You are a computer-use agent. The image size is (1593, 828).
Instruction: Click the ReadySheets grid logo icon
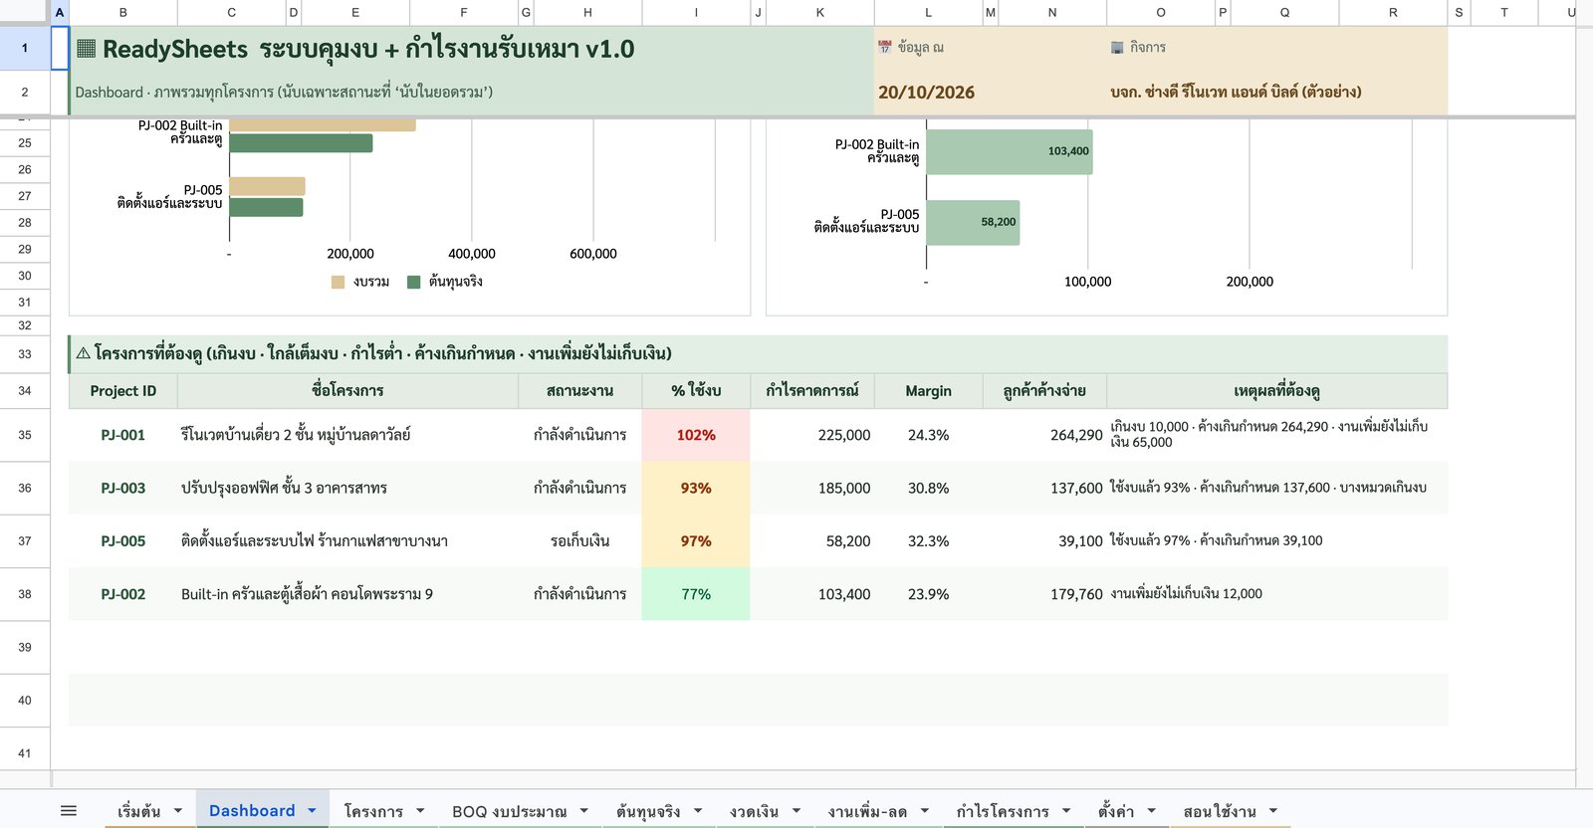coord(87,49)
